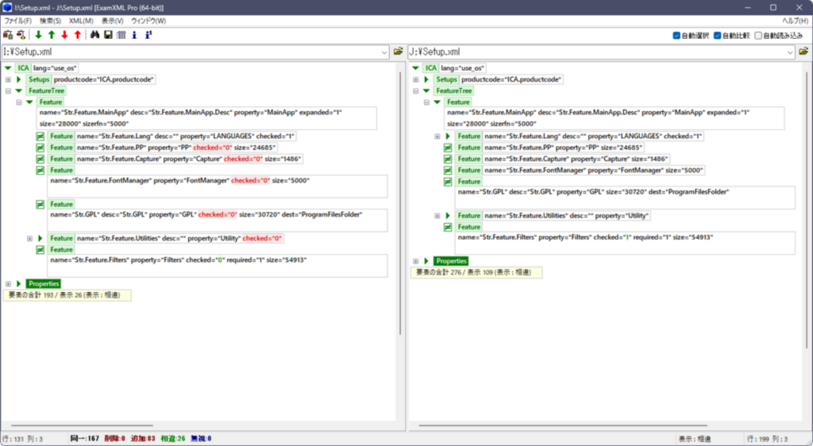Click difference icon beside Str.Feature.PP in left pane

[x=40, y=148]
